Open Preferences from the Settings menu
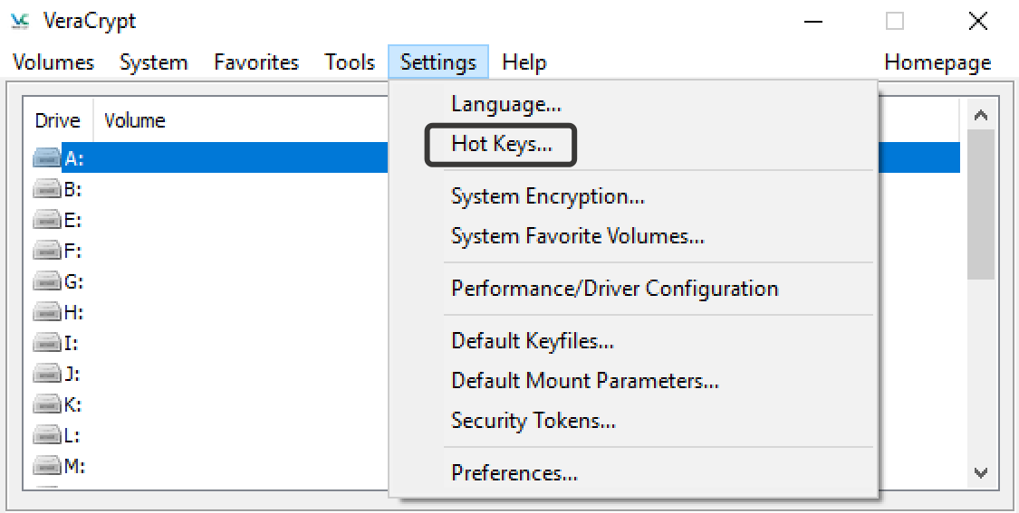This screenshot has height=513, width=1019. tap(514, 473)
